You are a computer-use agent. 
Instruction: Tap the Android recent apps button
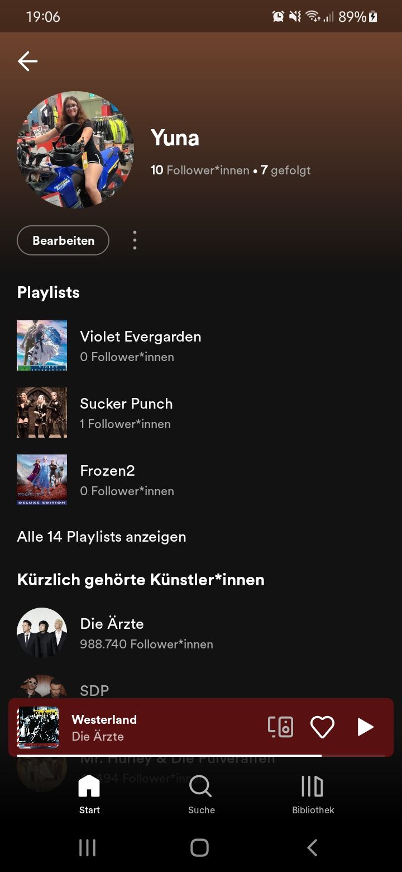point(87,847)
